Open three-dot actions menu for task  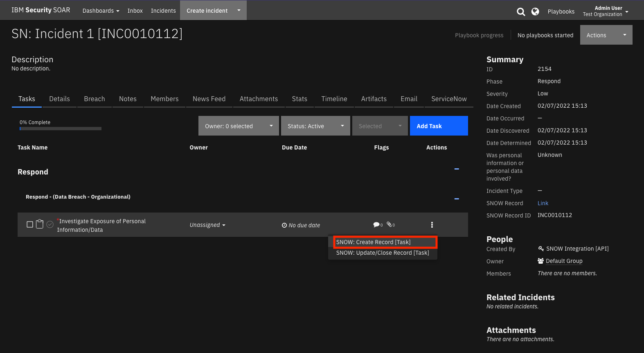[x=432, y=224]
